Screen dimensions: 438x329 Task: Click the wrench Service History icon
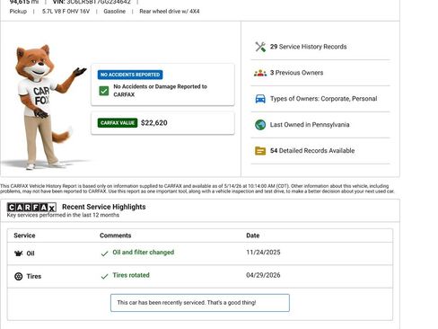(x=260, y=47)
